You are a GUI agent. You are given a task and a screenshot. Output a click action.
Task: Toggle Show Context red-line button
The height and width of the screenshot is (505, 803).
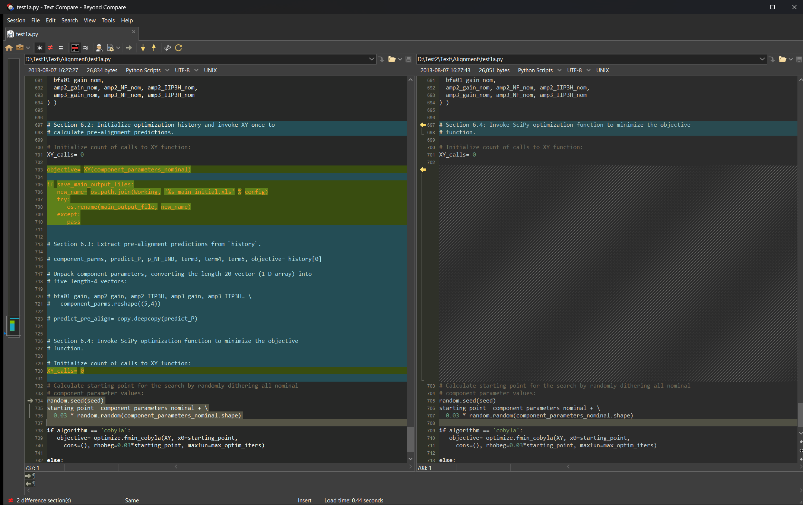point(75,48)
